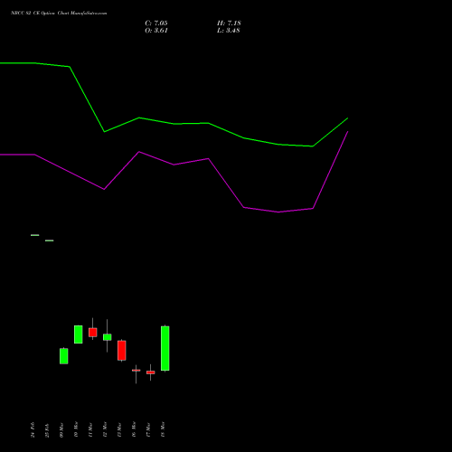Click the 09 Mar date label
The width and height of the screenshot is (452, 452).
tap(61, 429)
